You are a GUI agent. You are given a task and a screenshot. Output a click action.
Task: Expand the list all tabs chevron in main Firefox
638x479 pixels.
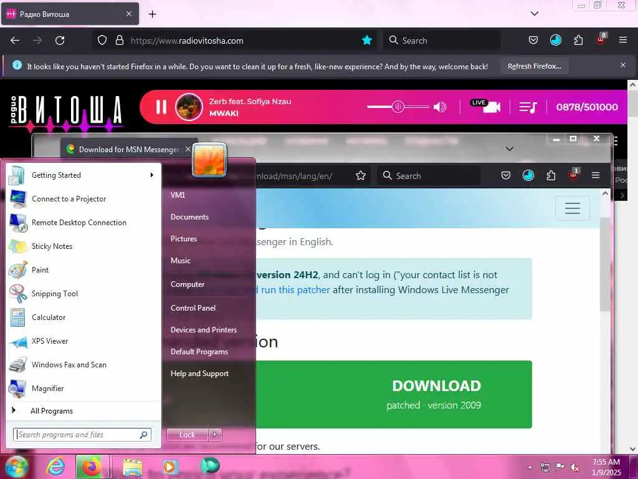[x=535, y=14]
